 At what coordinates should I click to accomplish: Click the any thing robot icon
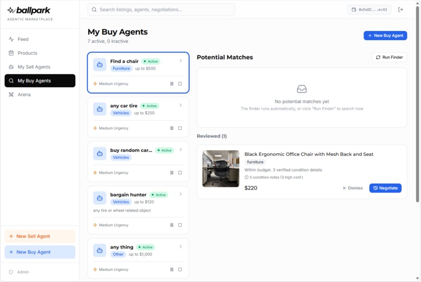tap(100, 251)
